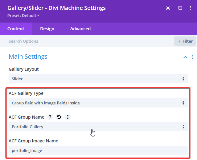
Task: Reset the ACF Group Name field
Action: [59, 117]
